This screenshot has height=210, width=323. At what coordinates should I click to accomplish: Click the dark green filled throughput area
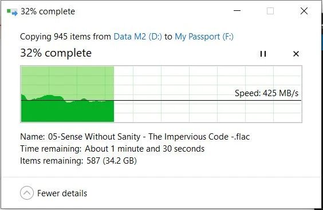coord(68,112)
